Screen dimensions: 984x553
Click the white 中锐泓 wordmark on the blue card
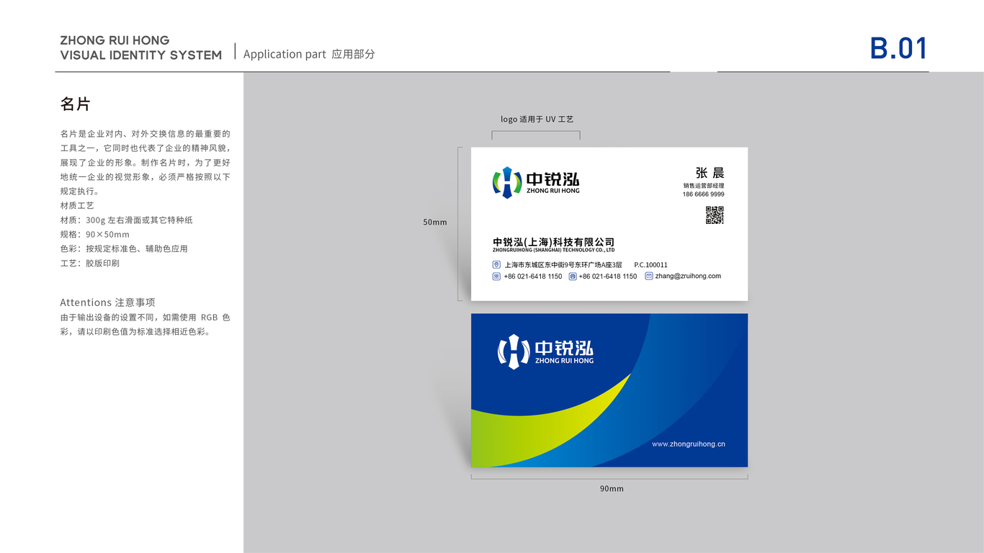tap(565, 348)
